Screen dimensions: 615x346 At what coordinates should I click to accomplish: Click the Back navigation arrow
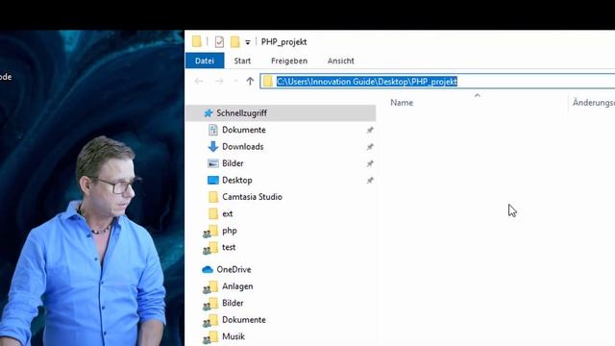[199, 81]
